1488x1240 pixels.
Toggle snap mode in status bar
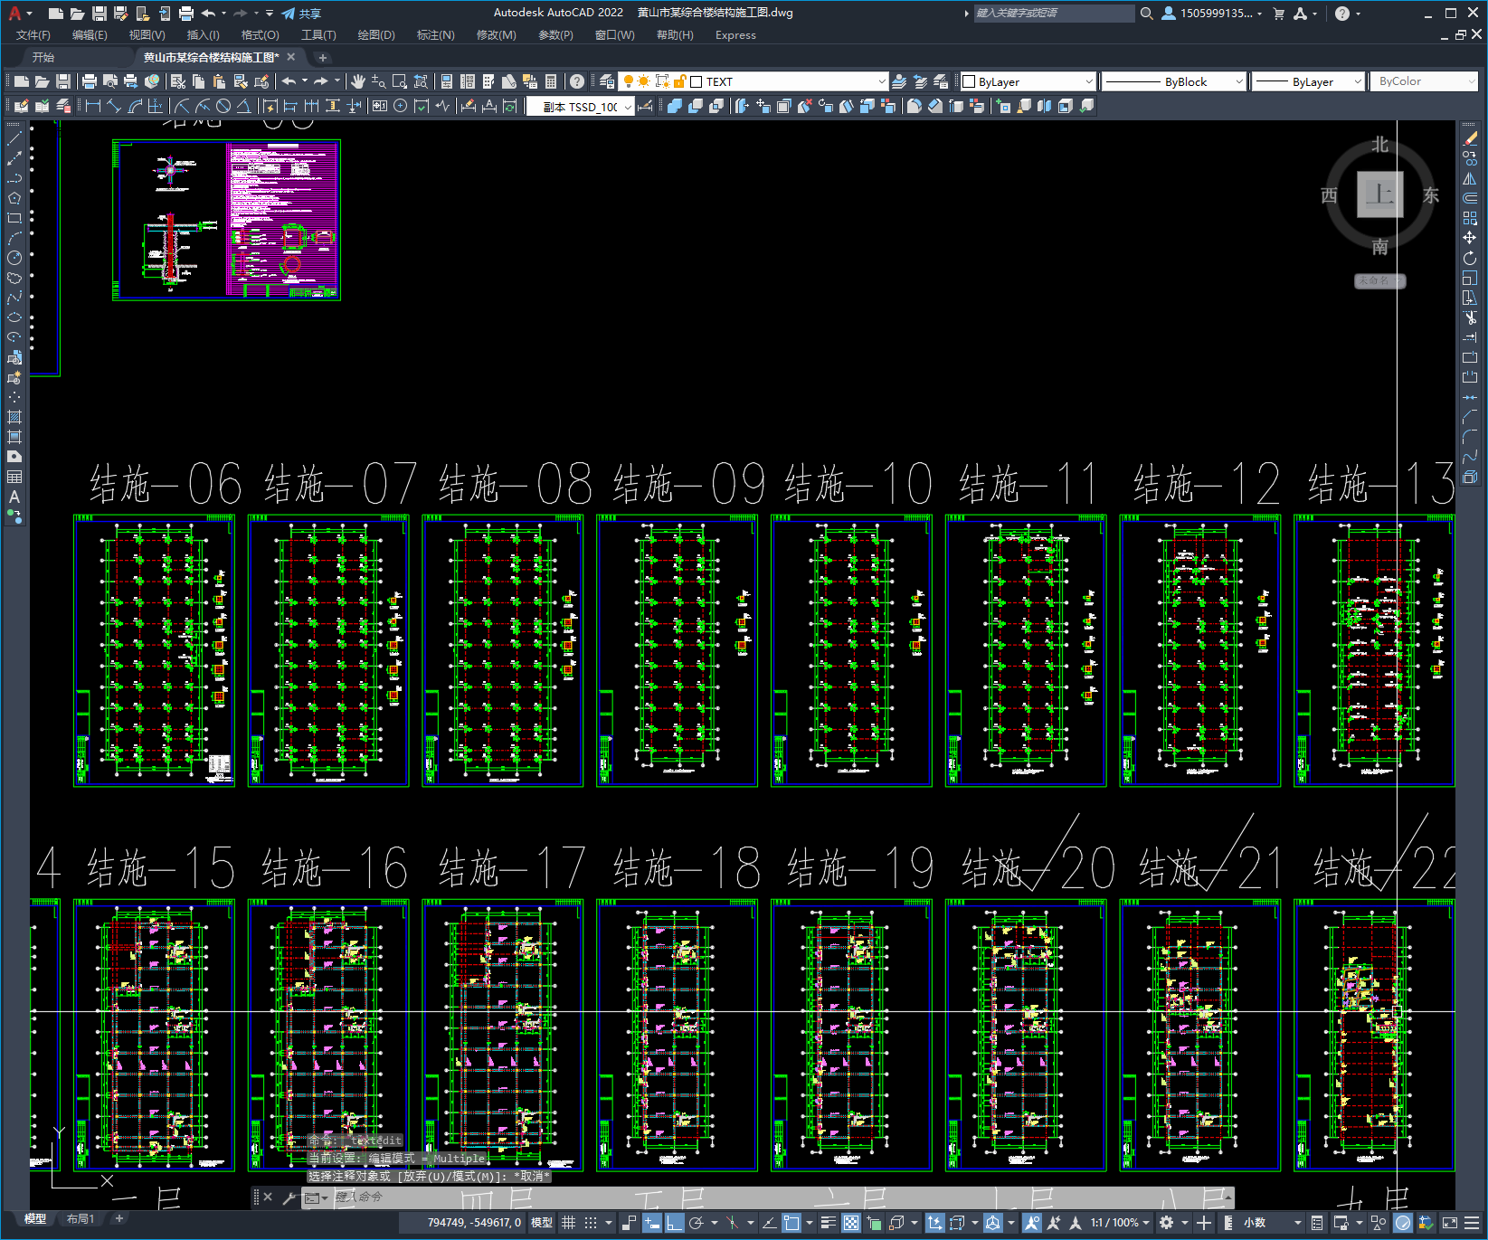[591, 1223]
